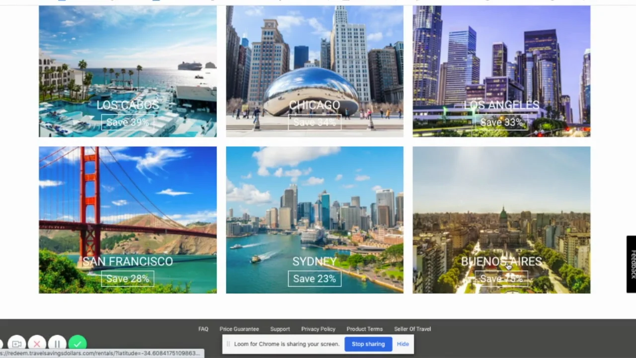Open the Chicago destination card

315,71
